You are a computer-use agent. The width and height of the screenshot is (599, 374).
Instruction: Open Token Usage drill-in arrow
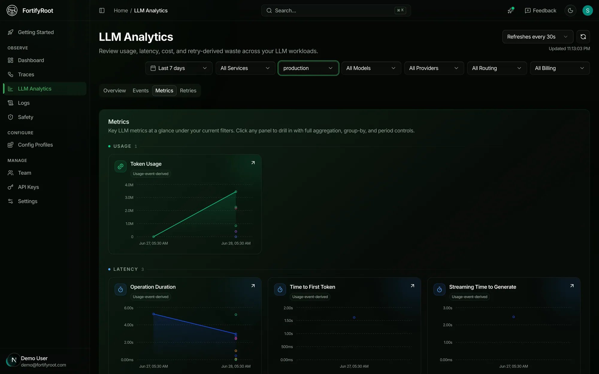coord(253,163)
